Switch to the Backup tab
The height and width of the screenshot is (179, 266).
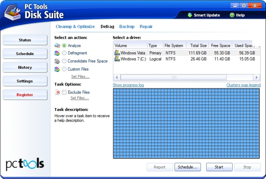click(127, 27)
